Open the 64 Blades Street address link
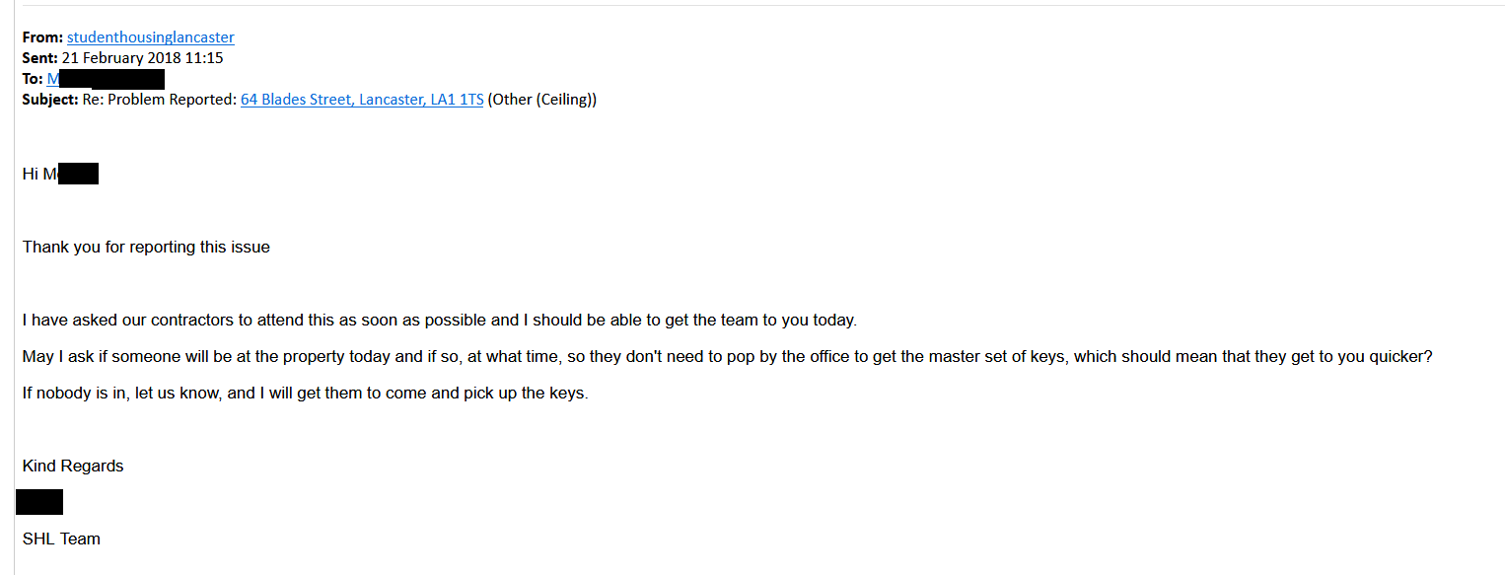This screenshot has height=575, width=1505. point(361,100)
